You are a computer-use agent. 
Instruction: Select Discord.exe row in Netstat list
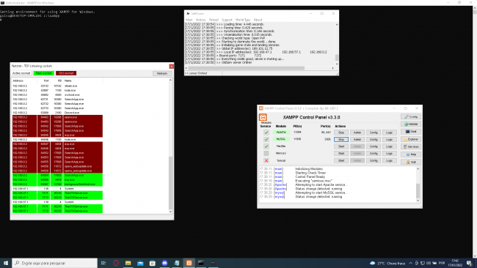click(57, 113)
